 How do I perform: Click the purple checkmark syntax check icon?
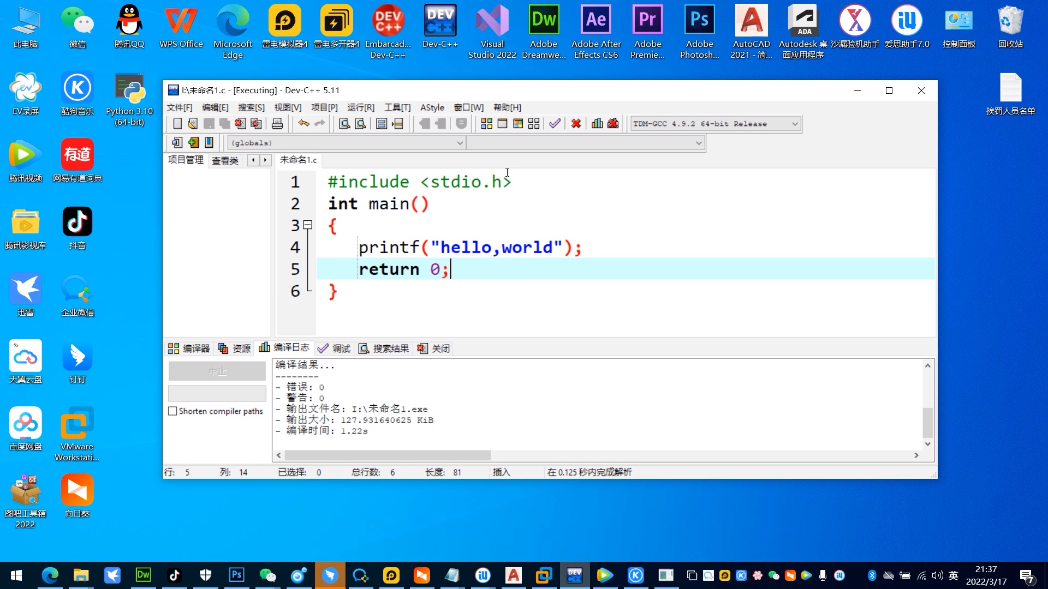555,124
